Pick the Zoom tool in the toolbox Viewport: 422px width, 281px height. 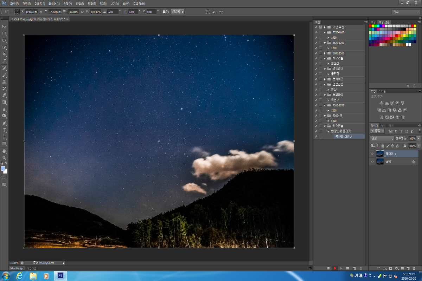point(4,158)
